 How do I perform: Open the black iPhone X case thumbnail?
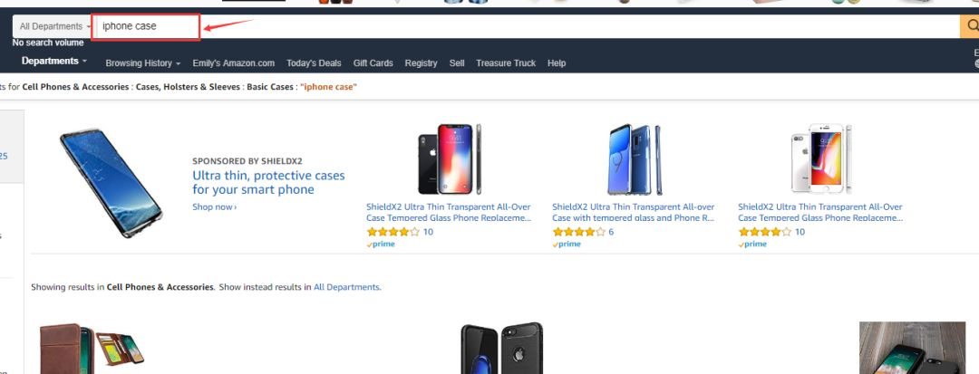pyautogui.click(x=450, y=159)
